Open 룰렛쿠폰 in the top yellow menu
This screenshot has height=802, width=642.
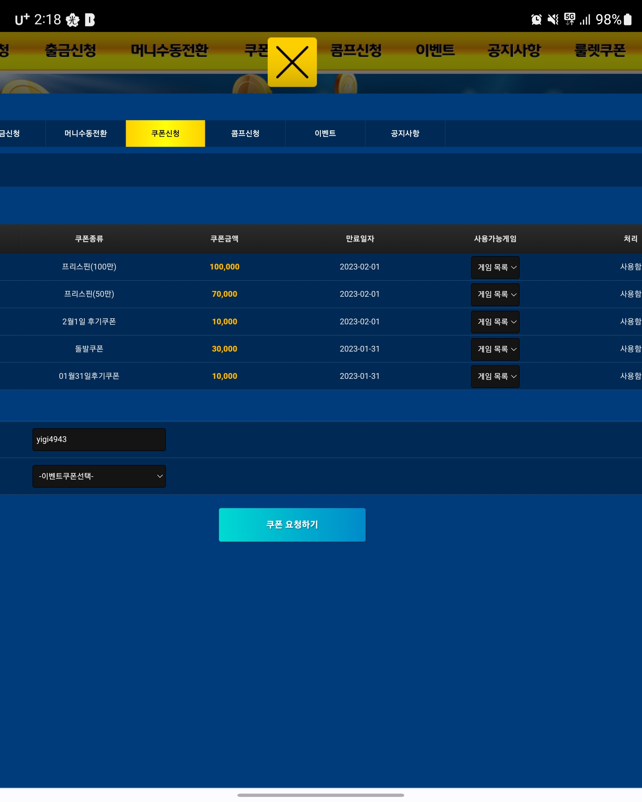point(600,50)
